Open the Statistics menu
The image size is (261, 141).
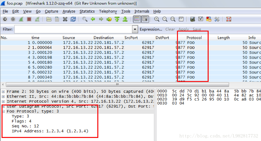point(87,11)
